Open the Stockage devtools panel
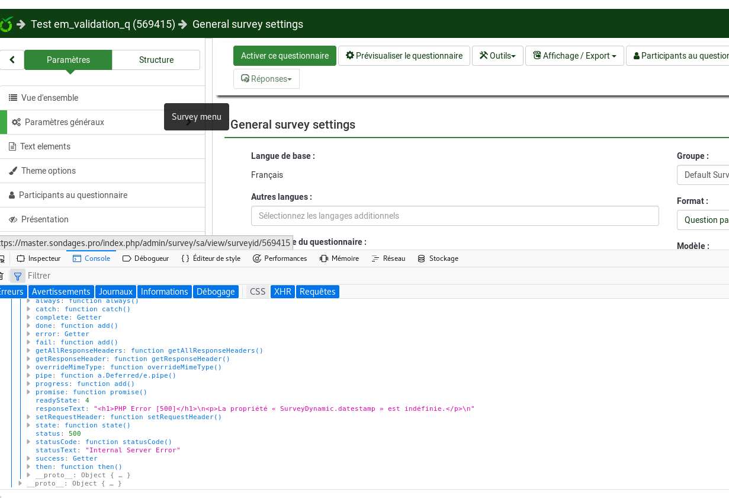The width and height of the screenshot is (729, 498). [438, 258]
